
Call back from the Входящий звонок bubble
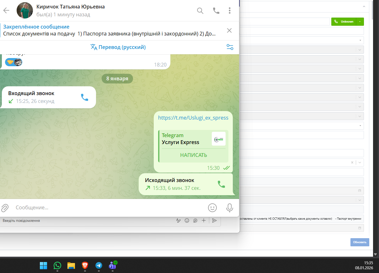[85, 97]
